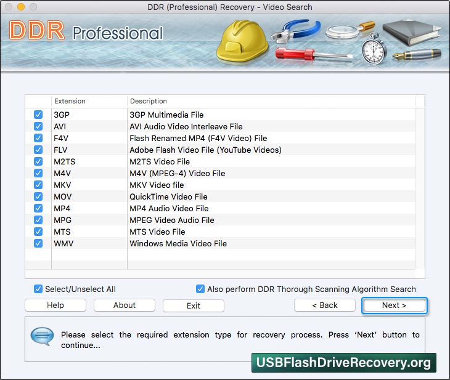The image size is (450, 380).
Task: Disable the MPG extension checkbox
Action: [x=38, y=220]
